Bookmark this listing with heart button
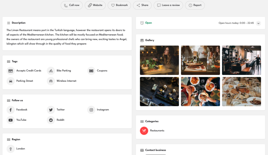This screenshot has width=268, height=155. (119, 5)
